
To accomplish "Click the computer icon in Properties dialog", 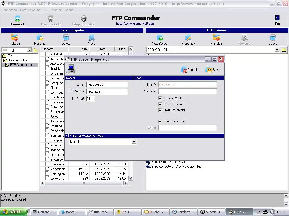I will 71,69.
